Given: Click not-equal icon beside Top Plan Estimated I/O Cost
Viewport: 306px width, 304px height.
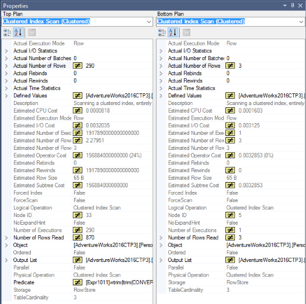Looking at the screenshot, I should [78, 125].
